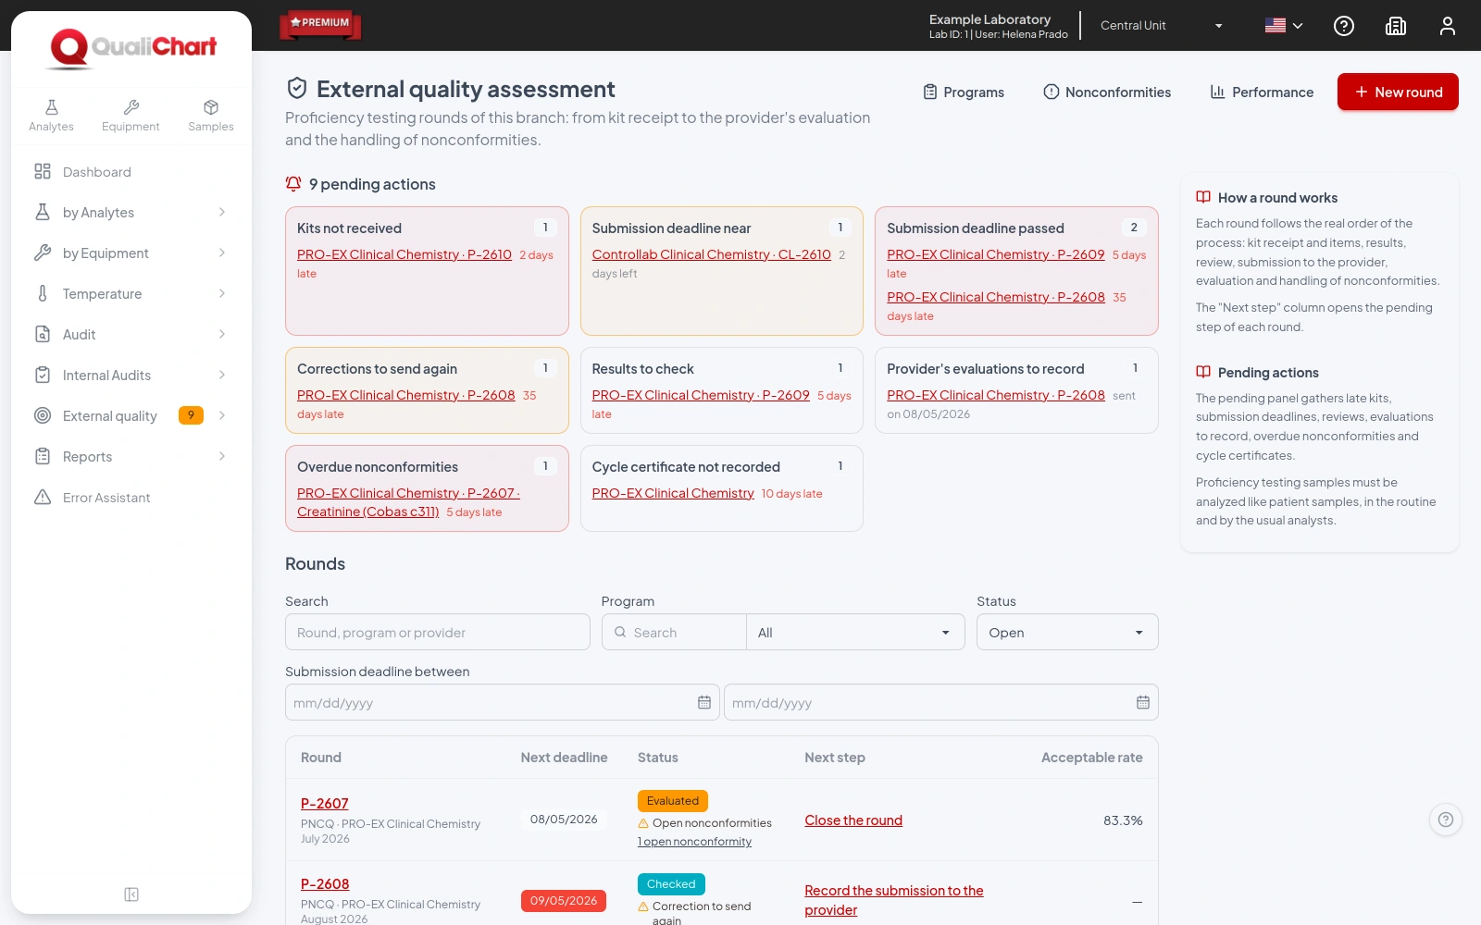
Task: Click the floating help circle button
Action: pyautogui.click(x=1446, y=820)
